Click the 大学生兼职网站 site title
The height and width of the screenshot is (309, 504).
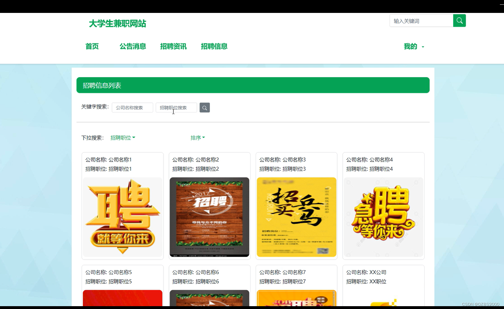(117, 24)
